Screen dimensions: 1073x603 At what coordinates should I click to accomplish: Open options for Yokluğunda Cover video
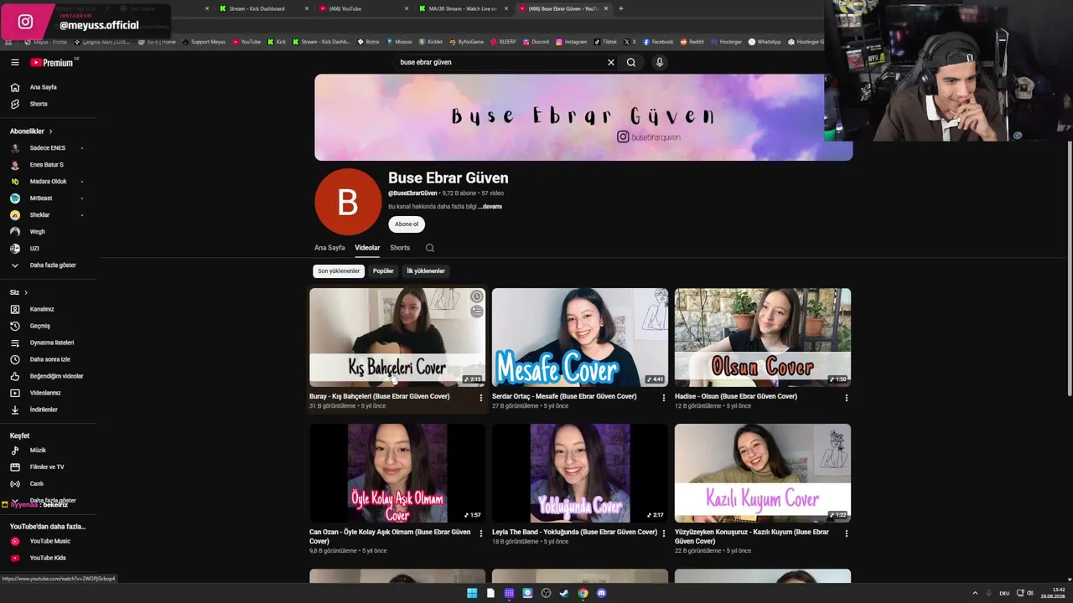pyautogui.click(x=664, y=533)
